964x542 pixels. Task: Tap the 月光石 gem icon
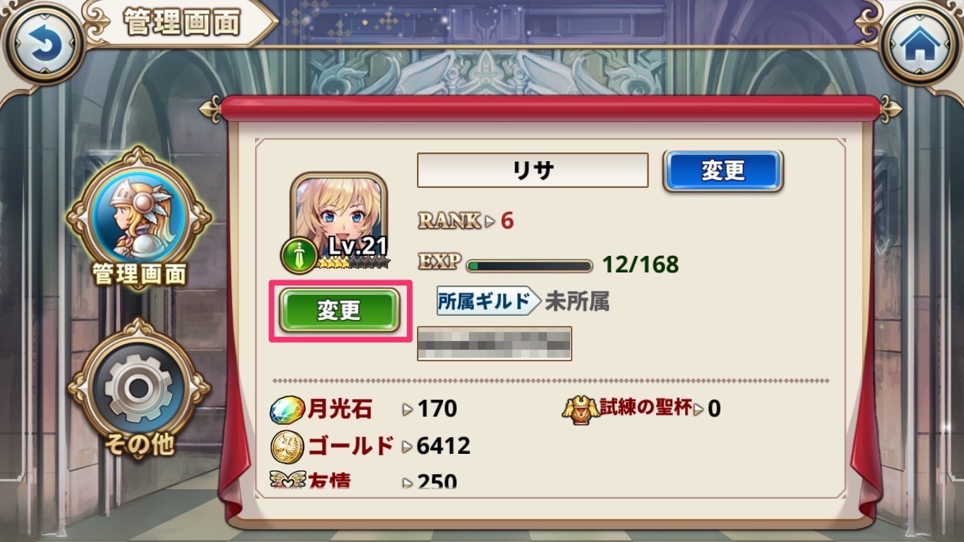(287, 410)
